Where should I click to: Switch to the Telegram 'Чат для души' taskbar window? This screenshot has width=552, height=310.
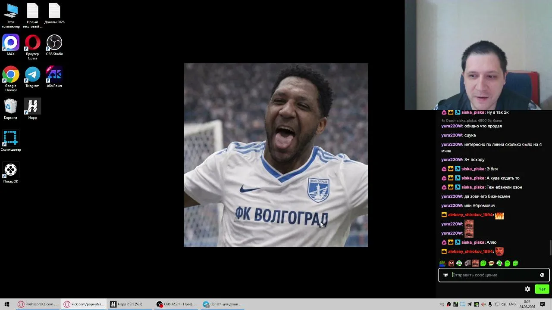(x=223, y=304)
